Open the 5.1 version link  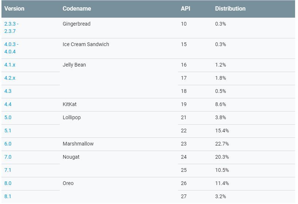pos(8,131)
